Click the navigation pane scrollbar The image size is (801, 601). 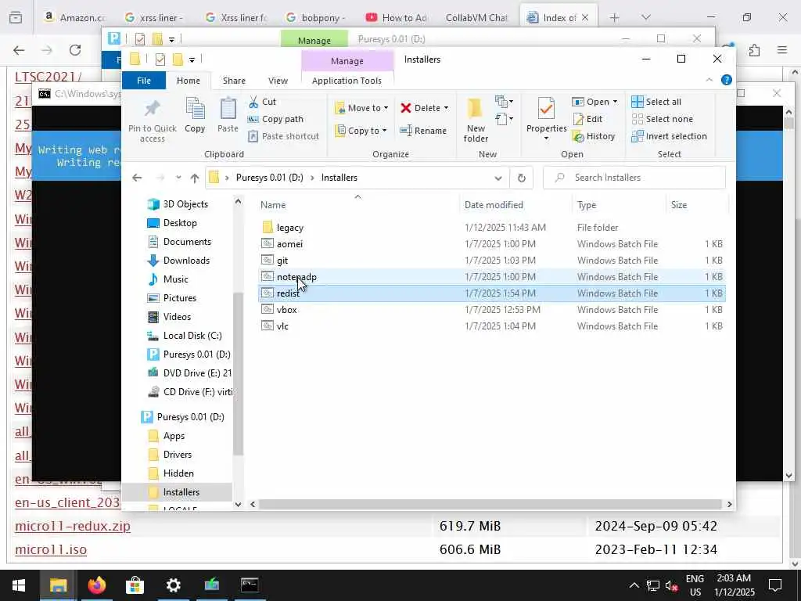tap(238, 373)
